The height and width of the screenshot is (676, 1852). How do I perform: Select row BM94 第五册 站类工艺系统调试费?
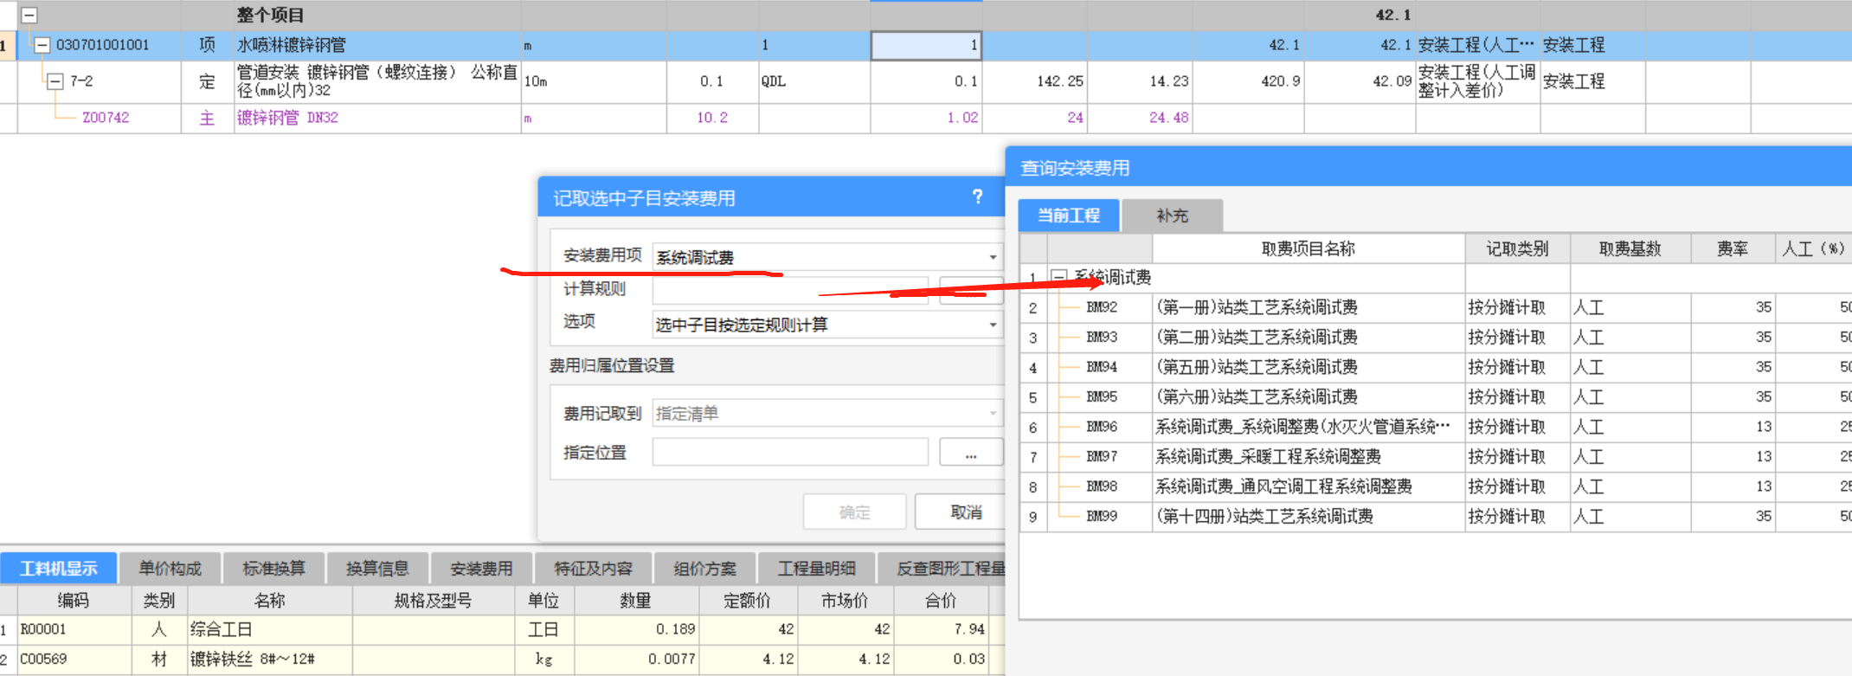(x=1435, y=367)
